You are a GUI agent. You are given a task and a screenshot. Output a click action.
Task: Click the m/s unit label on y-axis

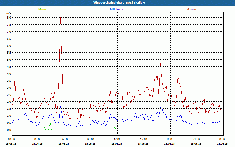tap(9, 13)
